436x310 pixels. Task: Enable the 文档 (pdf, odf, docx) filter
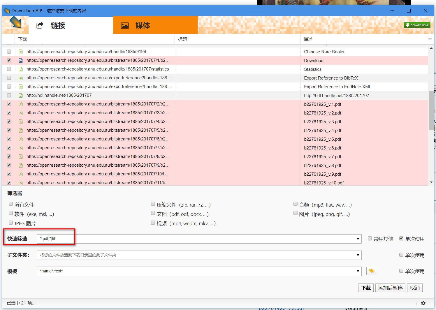click(153, 213)
